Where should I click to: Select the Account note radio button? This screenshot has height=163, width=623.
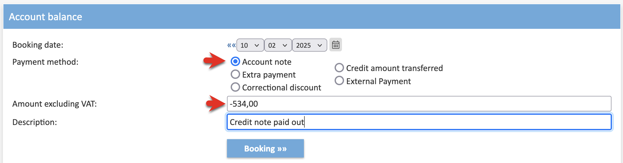[235, 62]
